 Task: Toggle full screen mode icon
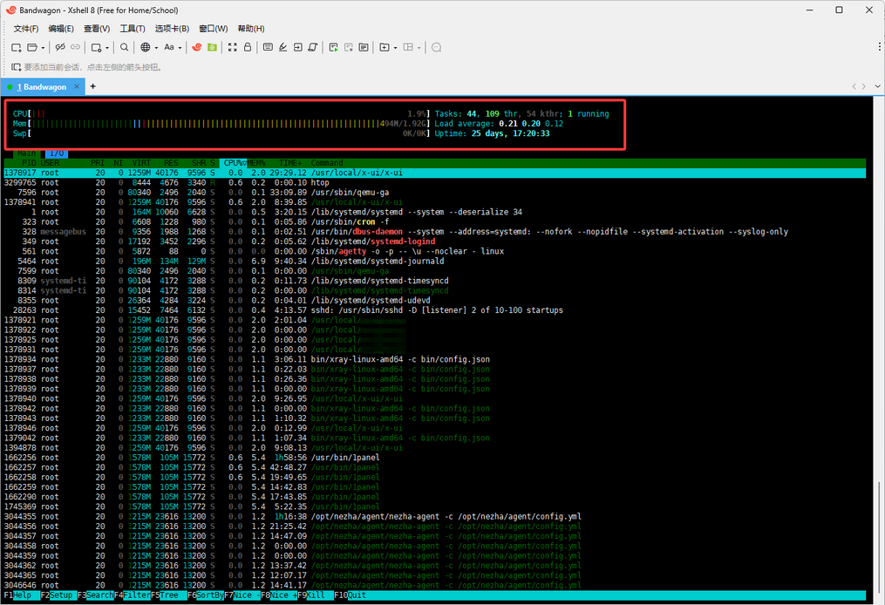click(233, 47)
